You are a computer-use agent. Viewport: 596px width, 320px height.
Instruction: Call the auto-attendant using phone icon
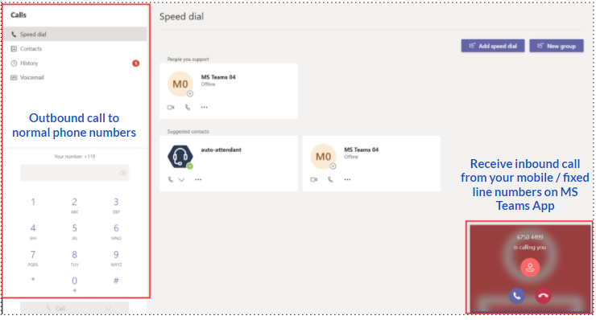point(170,179)
